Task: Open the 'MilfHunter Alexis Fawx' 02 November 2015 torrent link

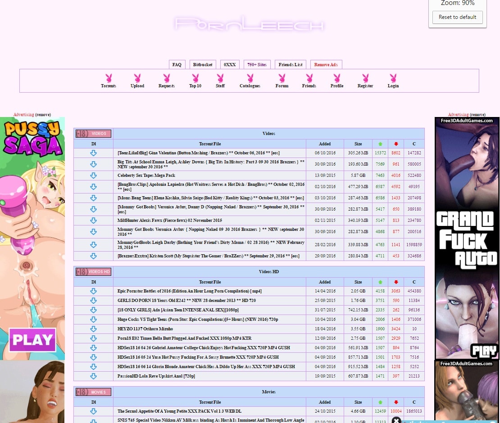Action: pos(170,220)
